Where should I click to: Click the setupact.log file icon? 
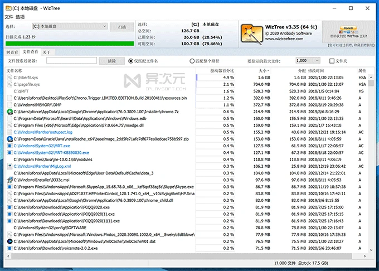9,132
